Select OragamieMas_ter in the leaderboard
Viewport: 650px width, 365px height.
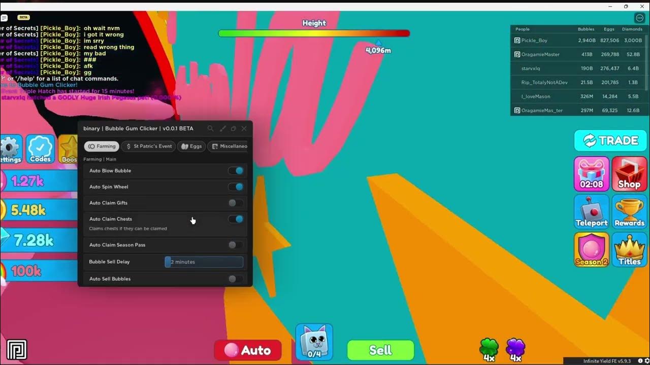click(579, 110)
